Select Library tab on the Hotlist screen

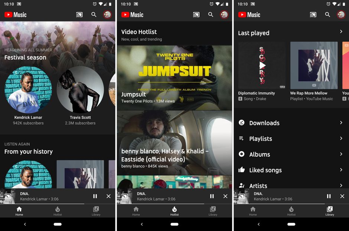point(213,211)
